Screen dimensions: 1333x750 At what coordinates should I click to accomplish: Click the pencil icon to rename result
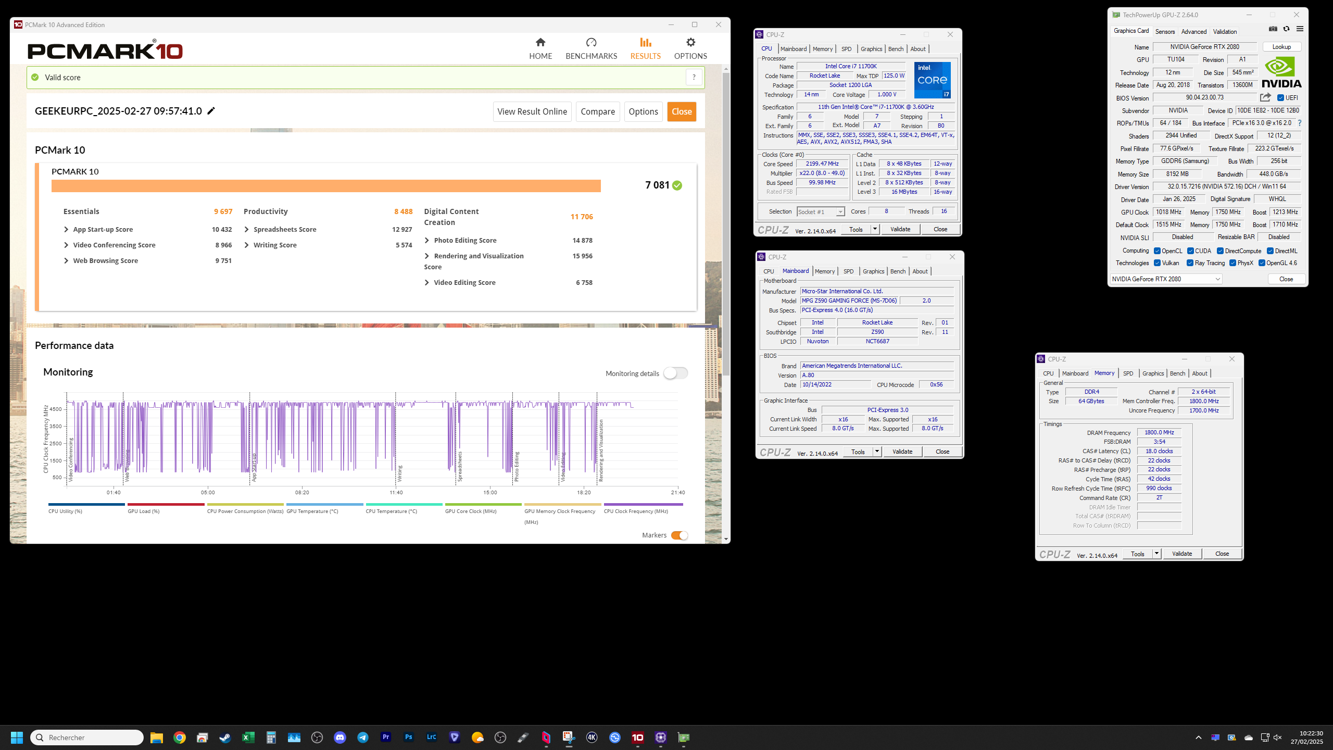pyautogui.click(x=211, y=111)
